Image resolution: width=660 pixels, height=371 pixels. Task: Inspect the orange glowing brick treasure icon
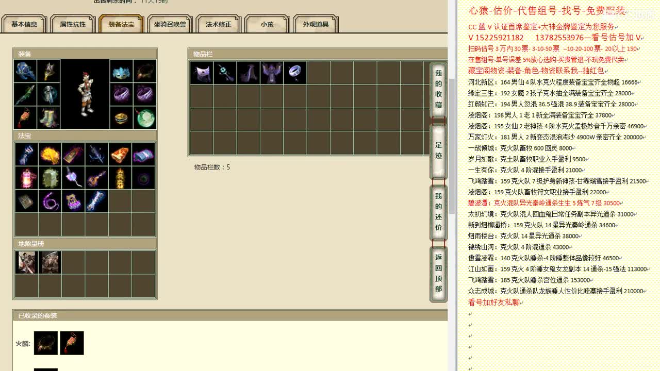(120, 154)
